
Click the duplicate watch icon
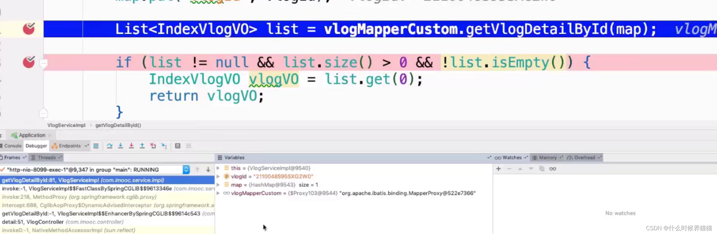542,169
